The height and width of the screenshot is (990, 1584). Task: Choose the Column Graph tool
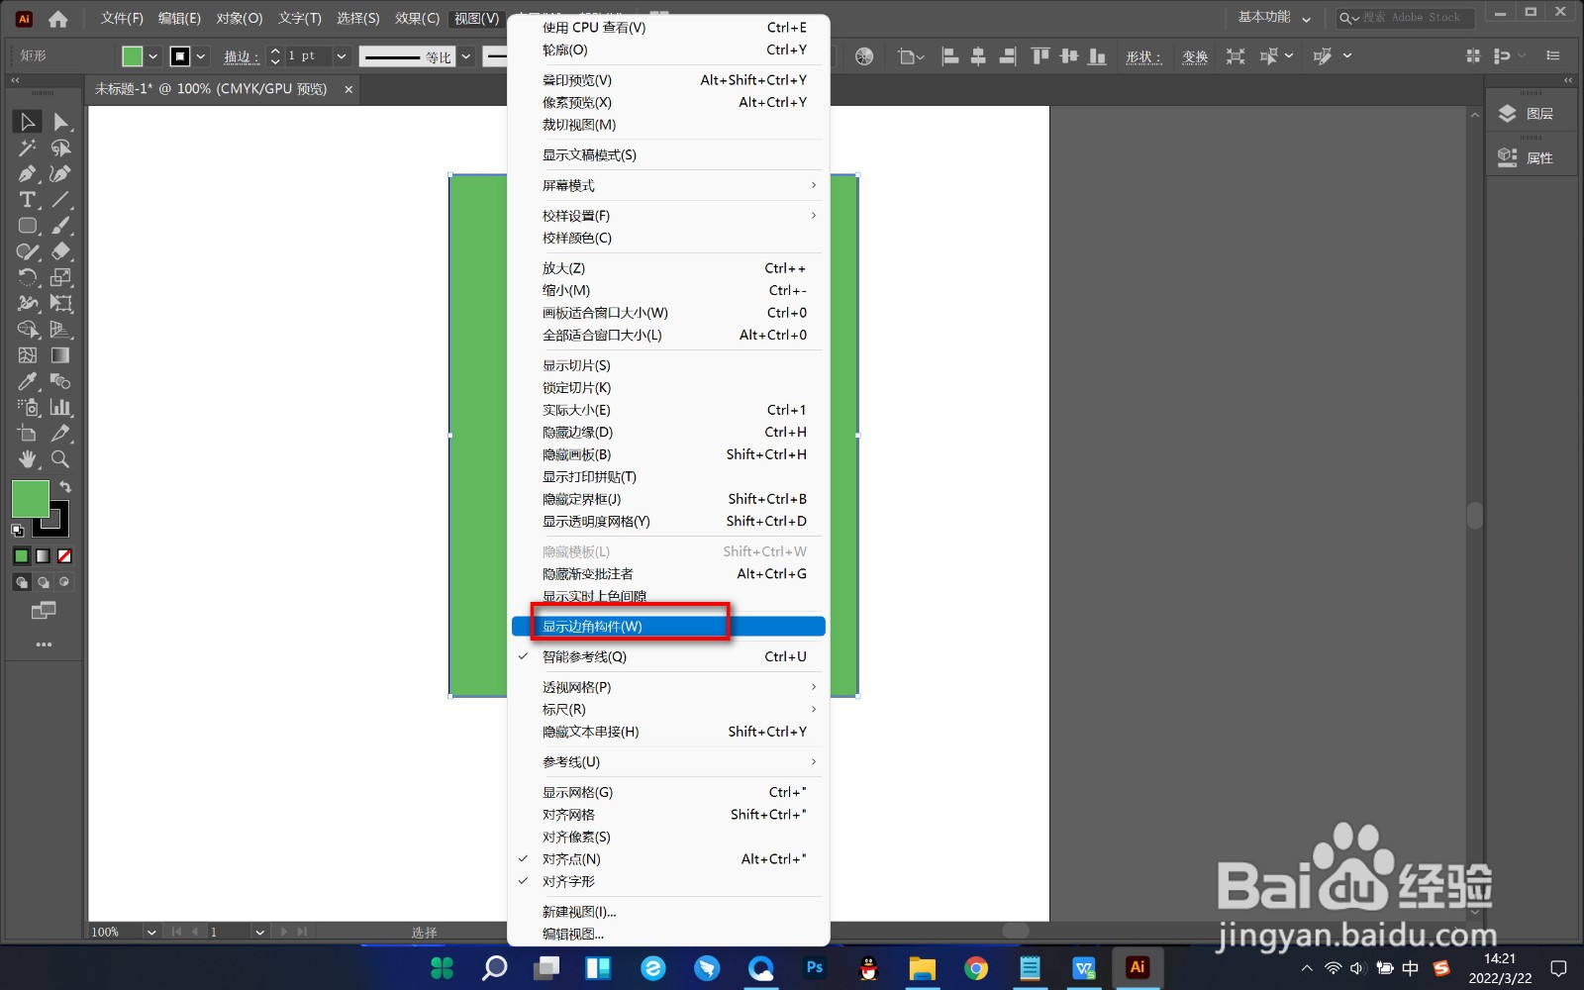pyautogui.click(x=60, y=407)
